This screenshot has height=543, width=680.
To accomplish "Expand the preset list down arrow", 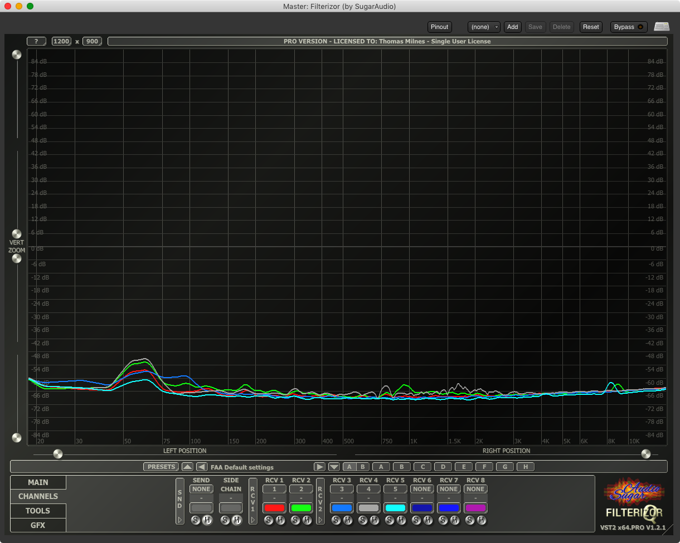I will [x=334, y=467].
